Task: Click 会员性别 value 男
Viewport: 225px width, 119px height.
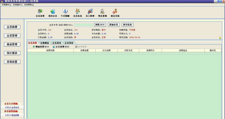Action: (x=75, y=37)
